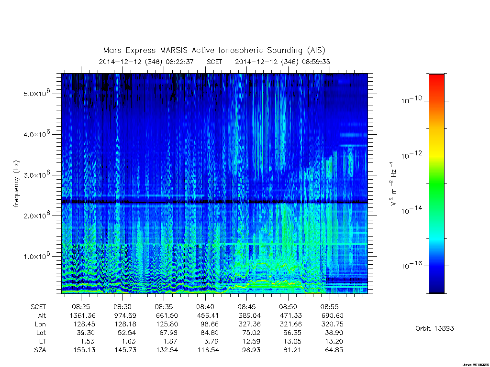Click the Alt value 389.04
The height and width of the screenshot is (367, 490).
point(249,315)
